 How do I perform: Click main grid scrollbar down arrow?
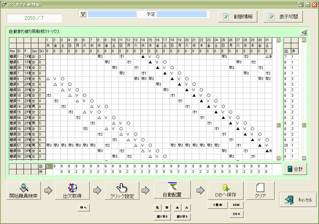278,158
